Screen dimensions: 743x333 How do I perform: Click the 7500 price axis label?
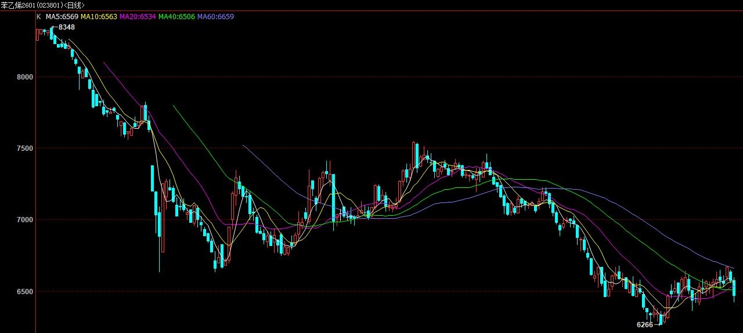[24, 148]
